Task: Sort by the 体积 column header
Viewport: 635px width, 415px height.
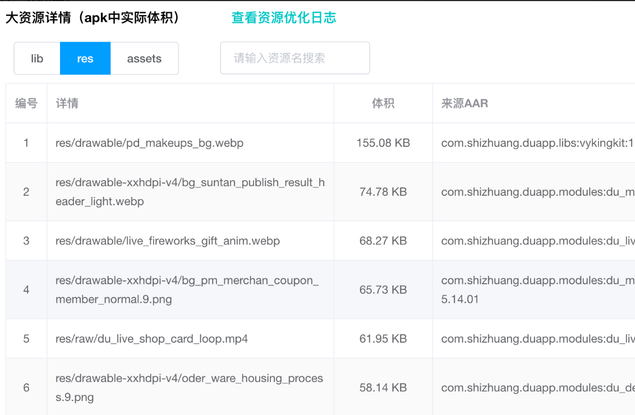Action: 383,103
